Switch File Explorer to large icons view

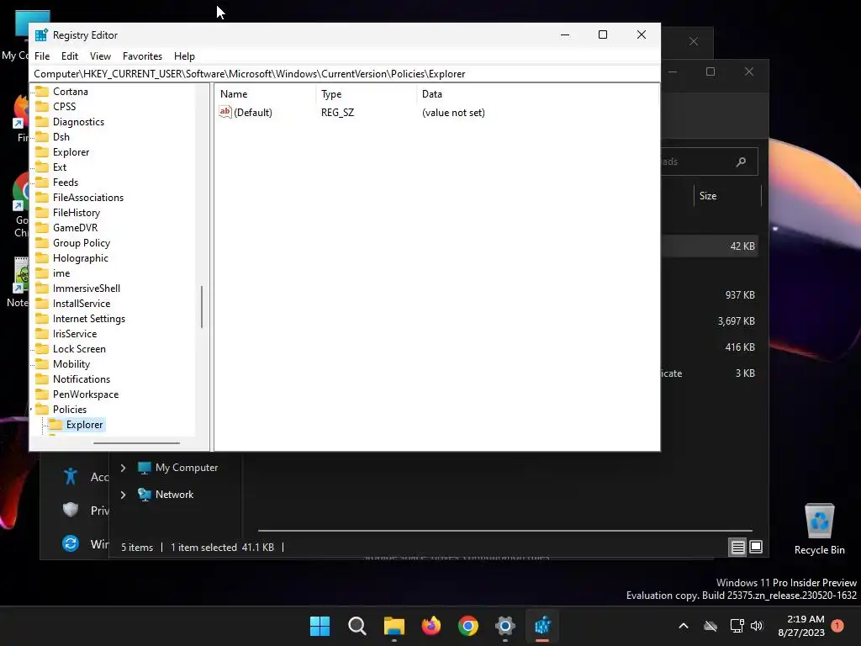(756, 547)
